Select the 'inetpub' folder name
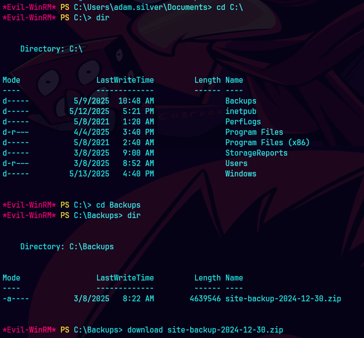 click(241, 112)
